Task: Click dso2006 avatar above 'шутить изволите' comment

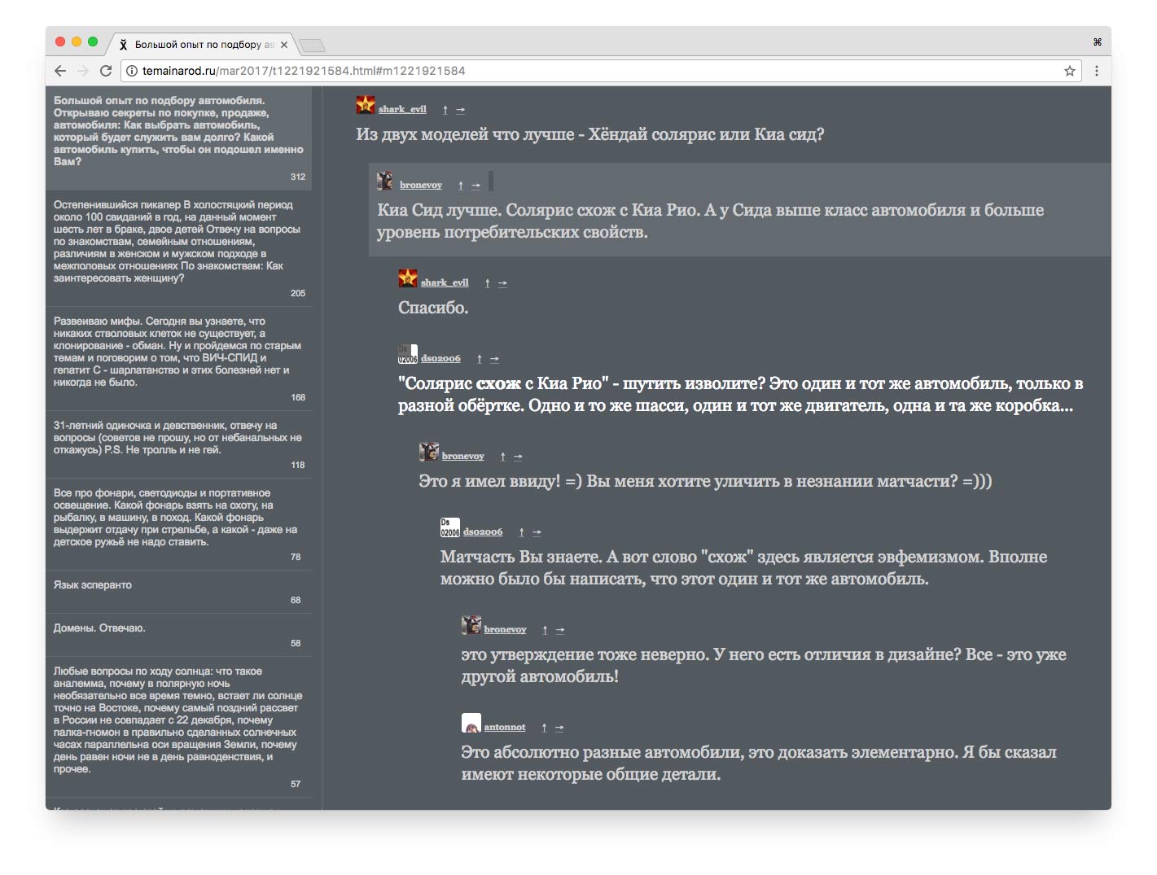Action: (408, 354)
